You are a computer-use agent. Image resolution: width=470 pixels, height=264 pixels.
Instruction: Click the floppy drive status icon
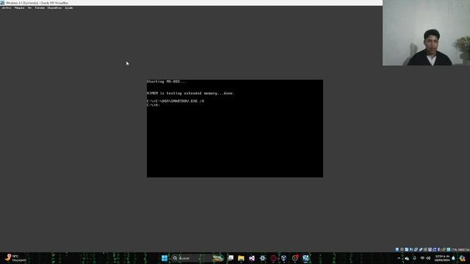(x=407, y=249)
